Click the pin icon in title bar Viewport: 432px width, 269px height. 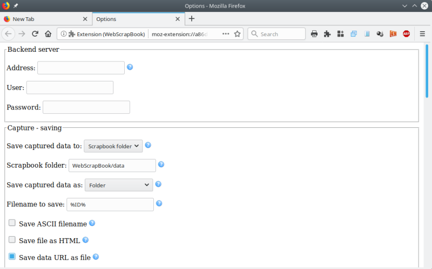click(16, 6)
